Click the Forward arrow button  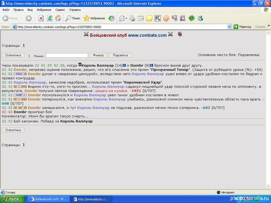pyautogui.click(x=29, y=18)
